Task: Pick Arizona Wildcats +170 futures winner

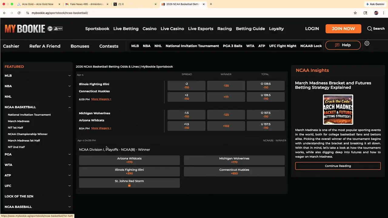Action: click(129, 160)
